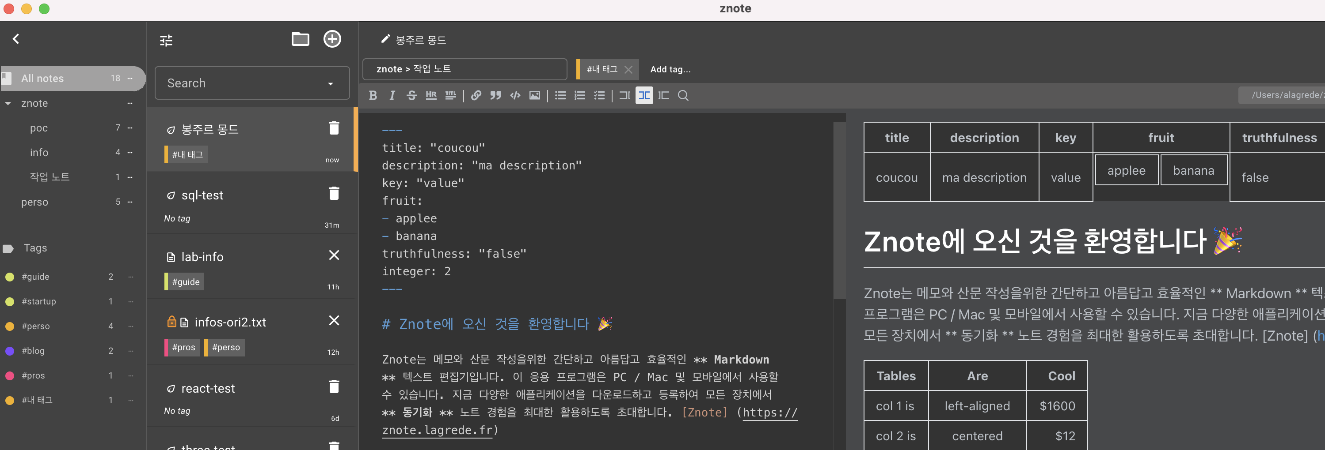Insert horizontal rule (HR)

click(x=431, y=96)
